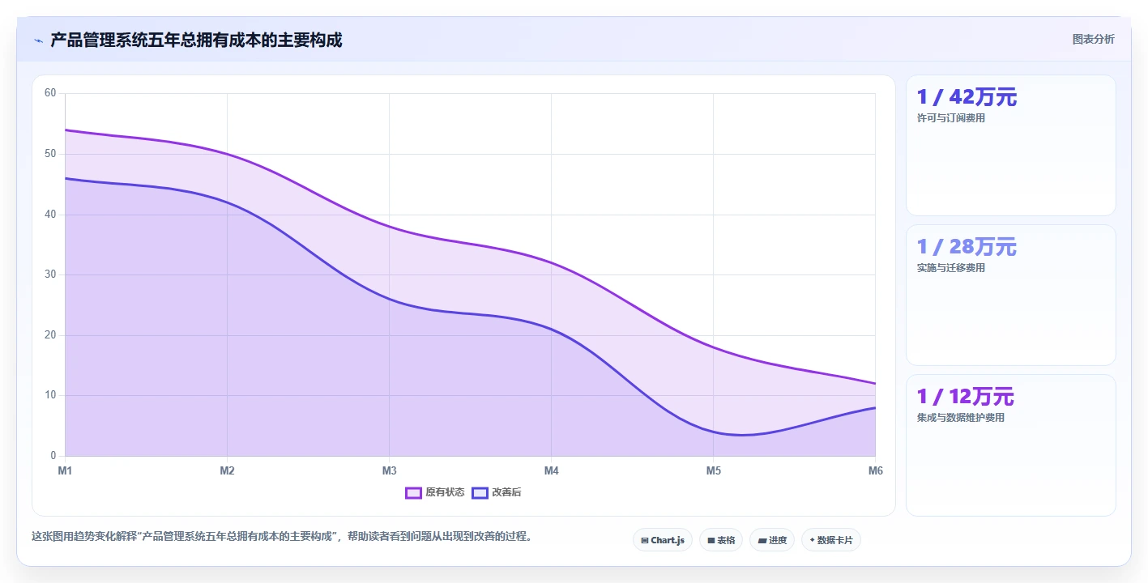This screenshot has height=583, width=1148.
Task: Toggle the 原有状态 legend series
Action: point(435,492)
